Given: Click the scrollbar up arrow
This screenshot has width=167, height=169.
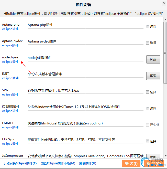Looking at the screenshot, I should (x=165, y=19).
